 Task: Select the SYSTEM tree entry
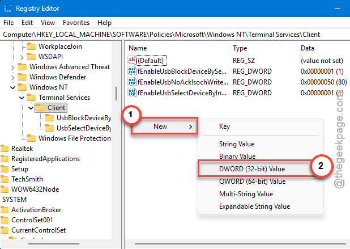point(14,200)
